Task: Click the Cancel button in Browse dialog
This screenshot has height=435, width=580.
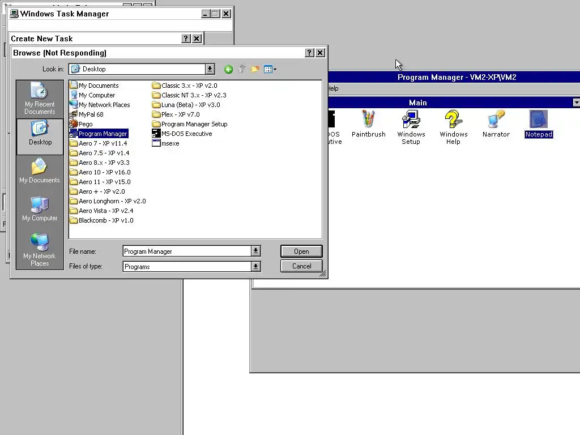Action: (301, 266)
